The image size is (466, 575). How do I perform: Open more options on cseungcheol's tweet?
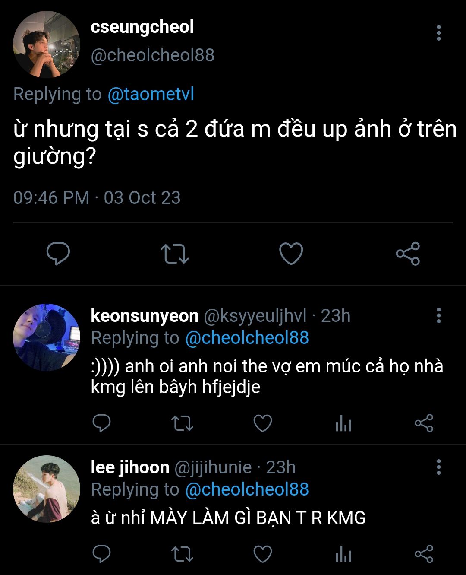(x=438, y=33)
